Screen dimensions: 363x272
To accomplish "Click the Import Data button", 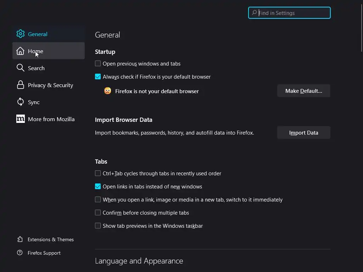I will pyautogui.click(x=303, y=133).
